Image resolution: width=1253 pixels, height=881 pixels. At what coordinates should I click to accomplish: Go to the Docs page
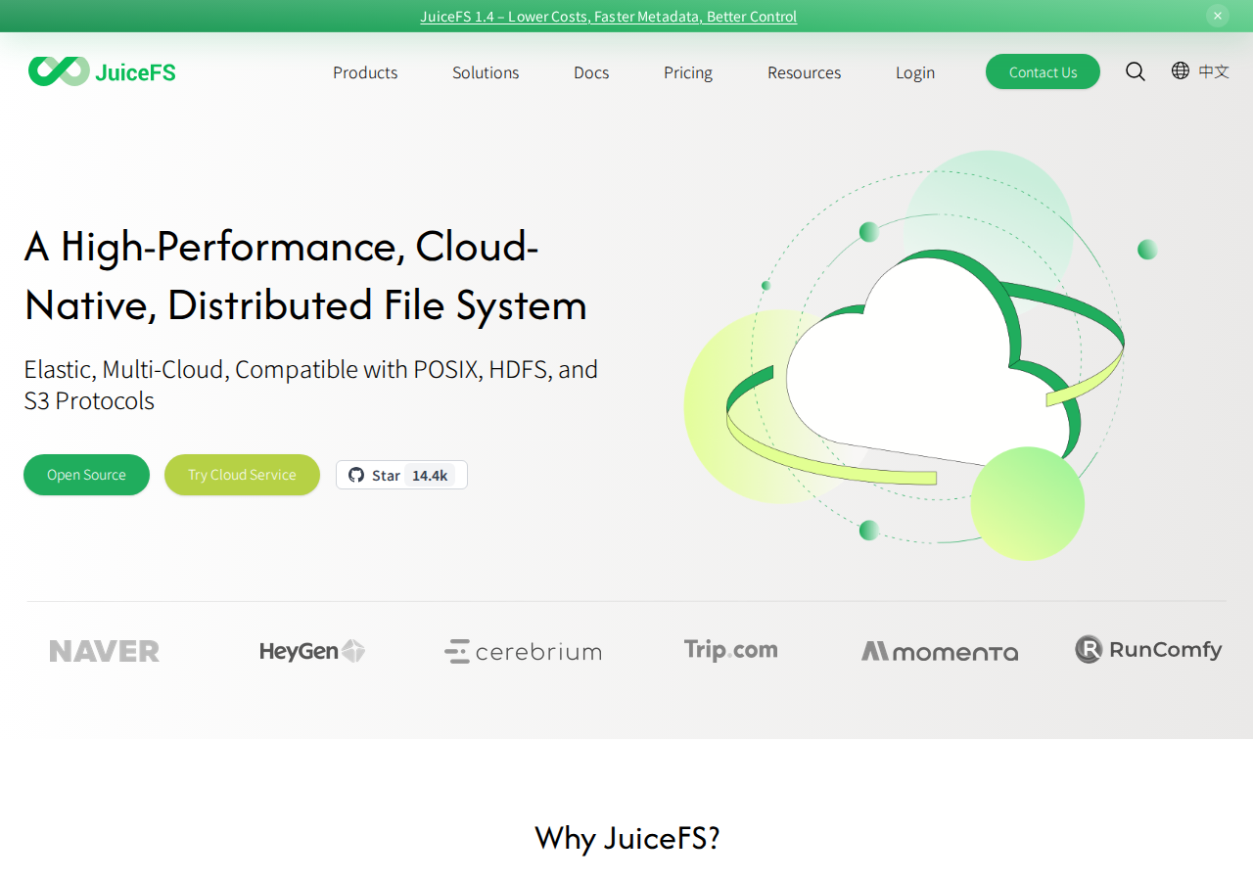(591, 72)
